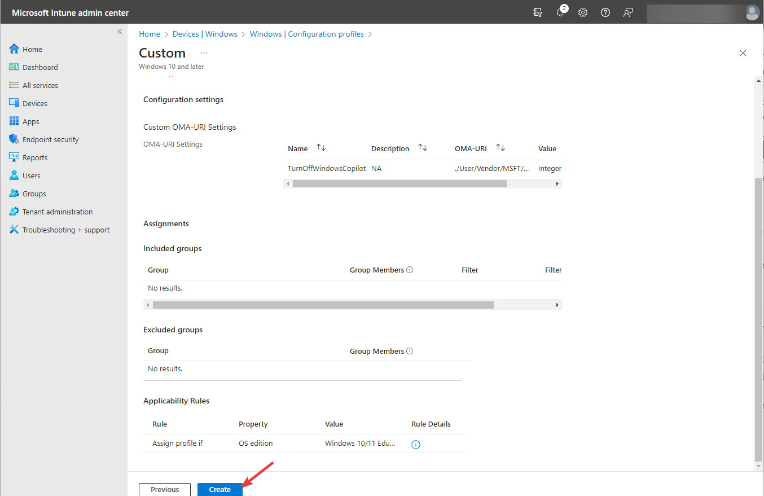This screenshot has height=496, width=764.
Task: Collapse the left navigation sidebar
Action: tap(120, 32)
